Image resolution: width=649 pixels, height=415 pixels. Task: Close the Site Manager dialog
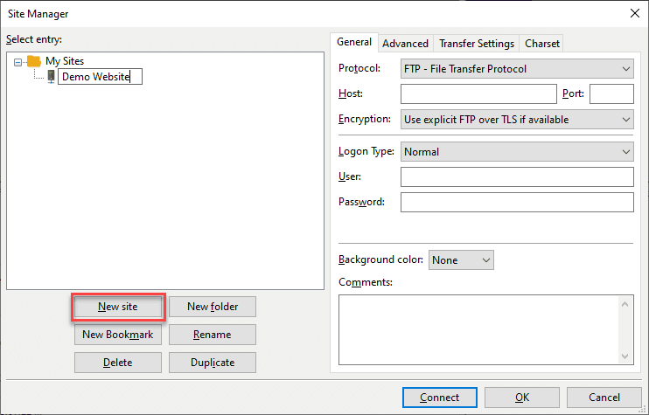(x=635, y=13)
